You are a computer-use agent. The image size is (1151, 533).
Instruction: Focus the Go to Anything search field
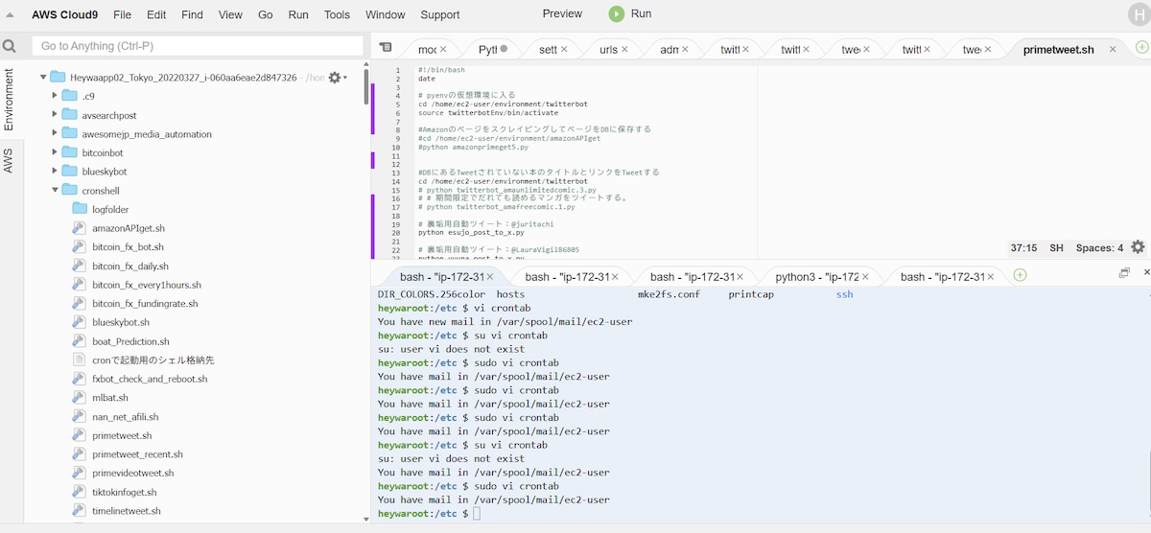tap(197, 46)
